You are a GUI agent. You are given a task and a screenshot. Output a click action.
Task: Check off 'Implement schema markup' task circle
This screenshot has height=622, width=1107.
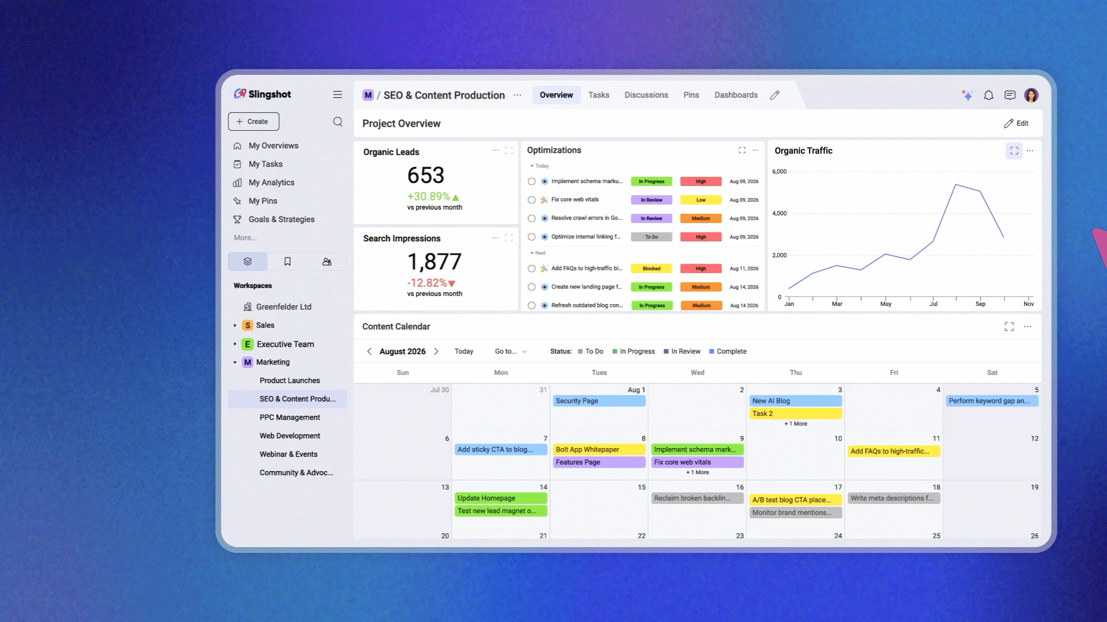pyautogui.click(x=532, y=181)
